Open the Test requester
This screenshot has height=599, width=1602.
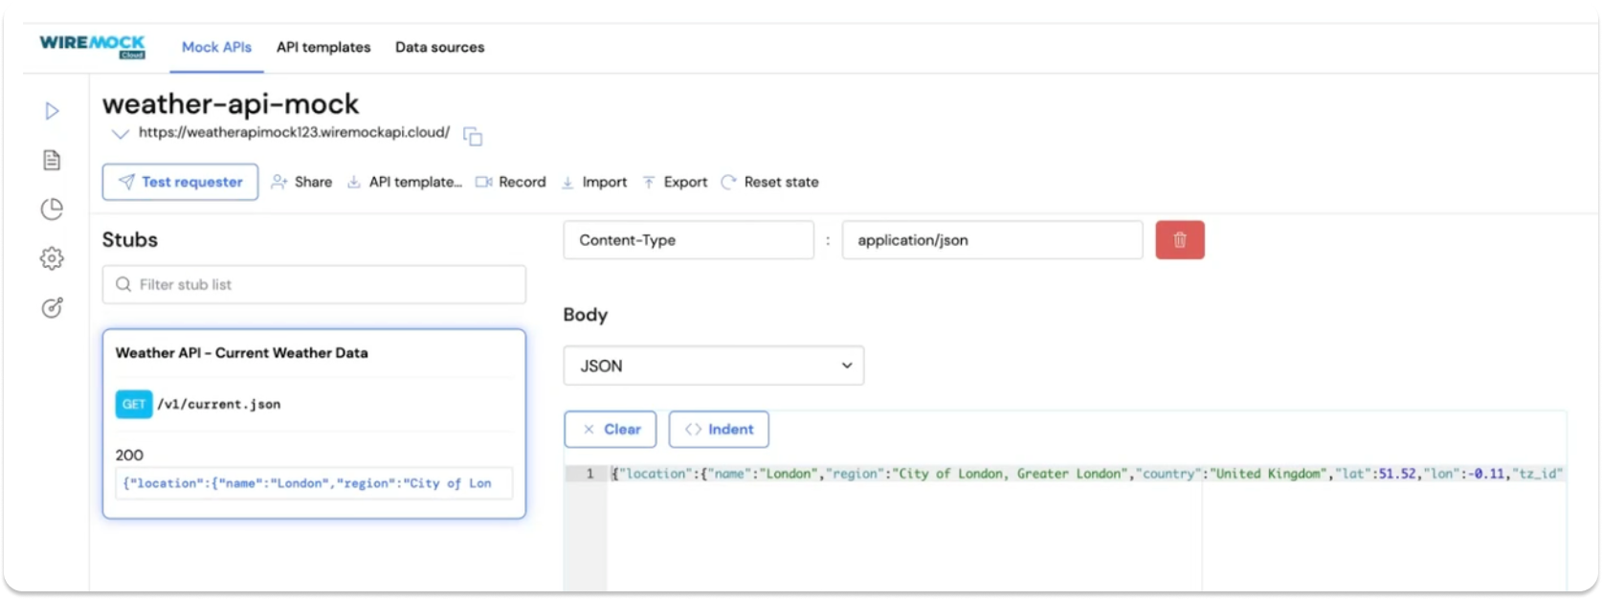[x=180, y=182]
